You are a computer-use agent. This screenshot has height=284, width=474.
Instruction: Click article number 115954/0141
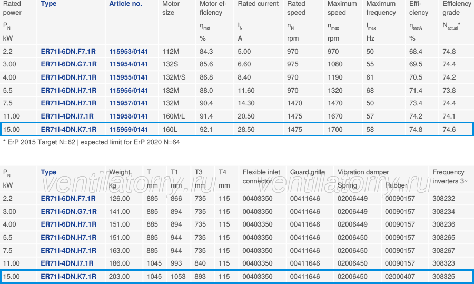coord(129,64)
